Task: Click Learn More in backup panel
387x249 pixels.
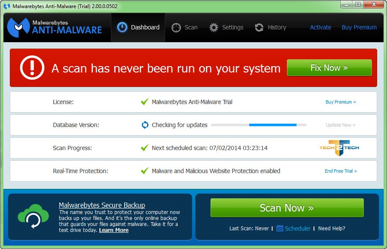Action: coord(114,230)
